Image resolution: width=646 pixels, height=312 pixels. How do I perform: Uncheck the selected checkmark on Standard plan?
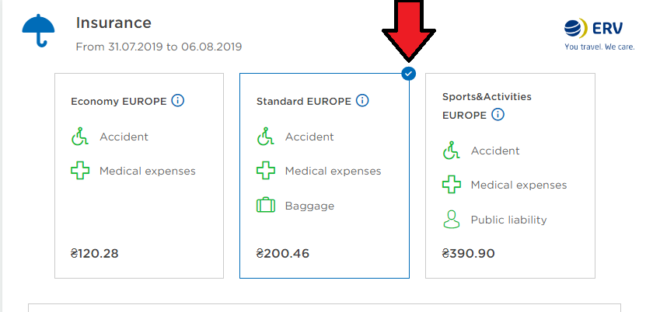click(409, 74)
